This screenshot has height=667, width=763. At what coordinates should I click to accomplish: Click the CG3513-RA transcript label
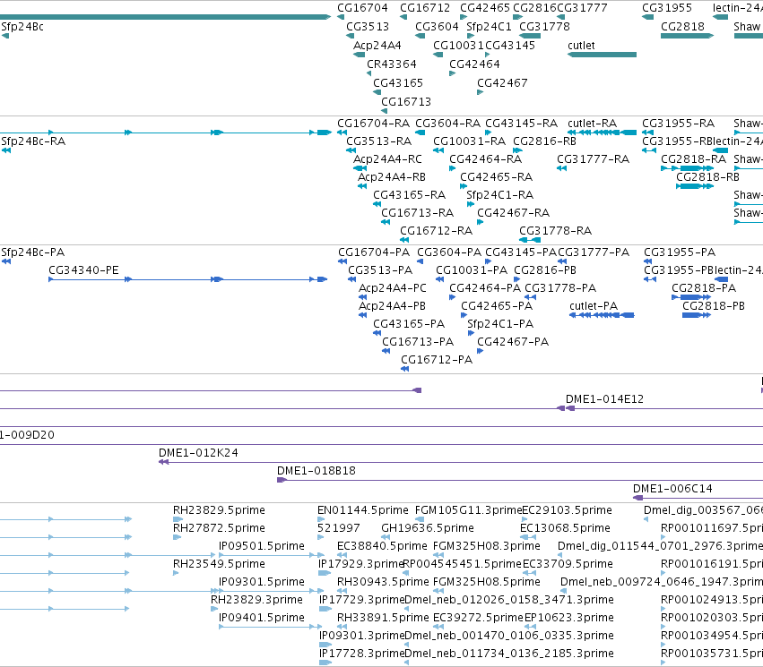tap(378, 141)
